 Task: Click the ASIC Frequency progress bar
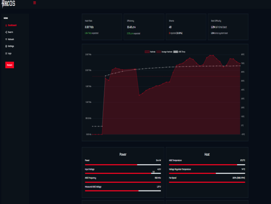[x=123, y=182]
